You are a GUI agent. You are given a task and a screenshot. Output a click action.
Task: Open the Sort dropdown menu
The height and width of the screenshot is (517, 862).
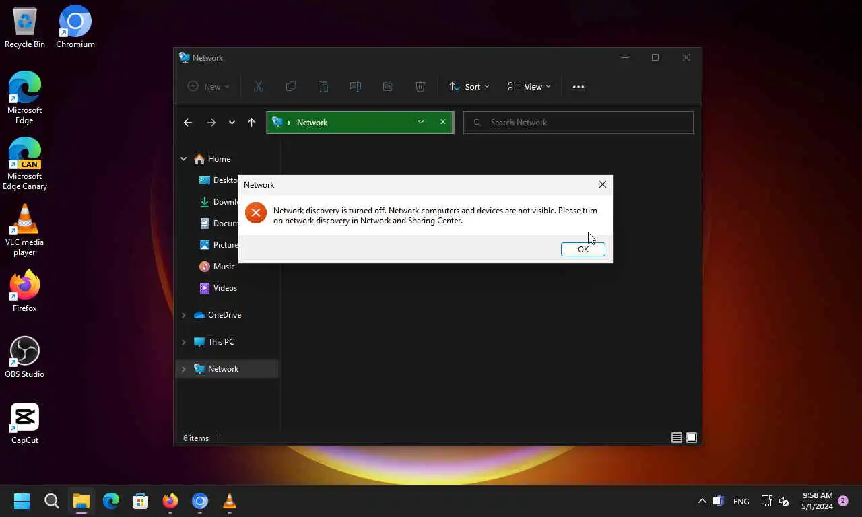(x=469, y=86)
